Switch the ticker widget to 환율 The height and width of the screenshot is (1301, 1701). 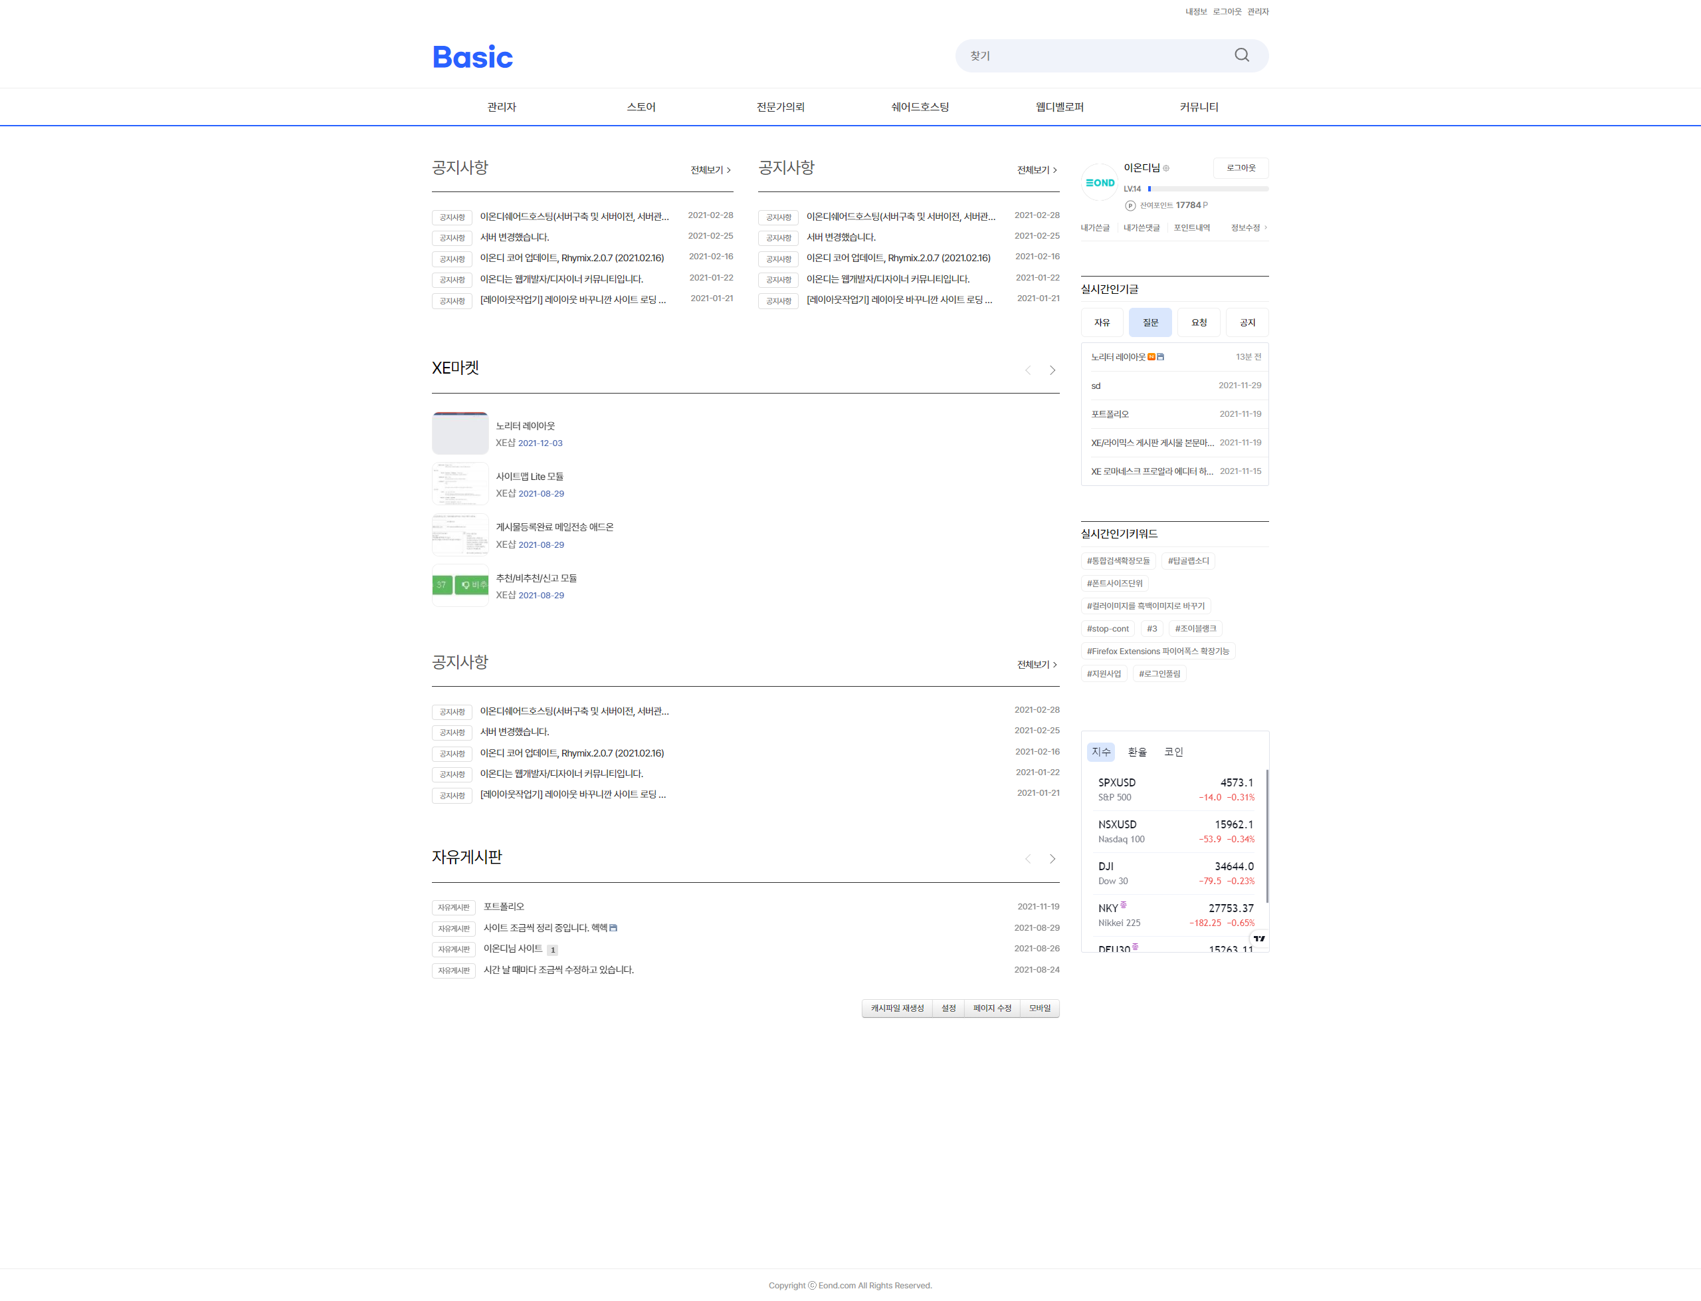[1137, 752]
